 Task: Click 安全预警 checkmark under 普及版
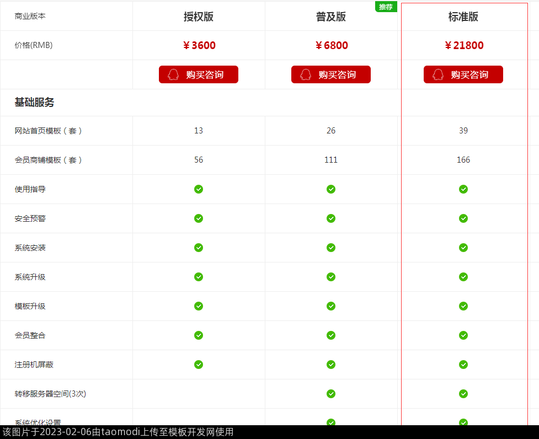pos(331,218)
